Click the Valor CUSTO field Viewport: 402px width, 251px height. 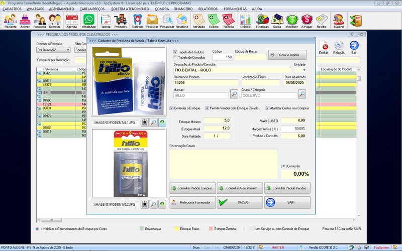293,120
